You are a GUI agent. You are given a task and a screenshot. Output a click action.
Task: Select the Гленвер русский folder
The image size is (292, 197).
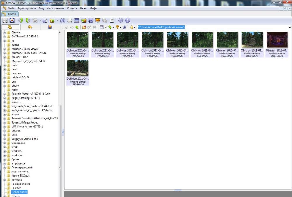click(x=22, y=167)
